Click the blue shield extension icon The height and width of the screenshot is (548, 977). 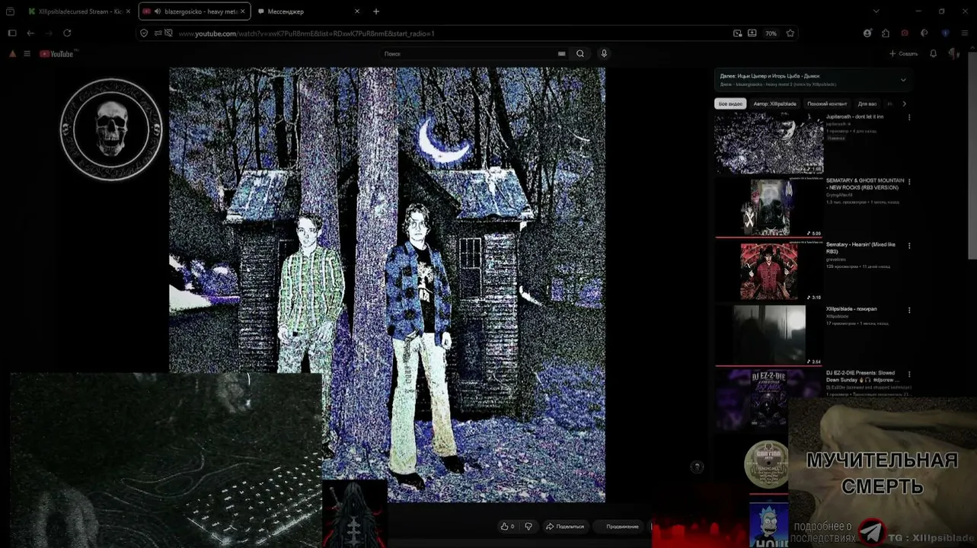pos(945,33)
